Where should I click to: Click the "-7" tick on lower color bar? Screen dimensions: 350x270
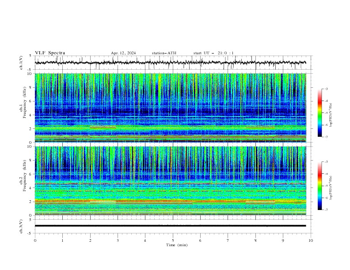pyautogui.click(x=326, y=210)
